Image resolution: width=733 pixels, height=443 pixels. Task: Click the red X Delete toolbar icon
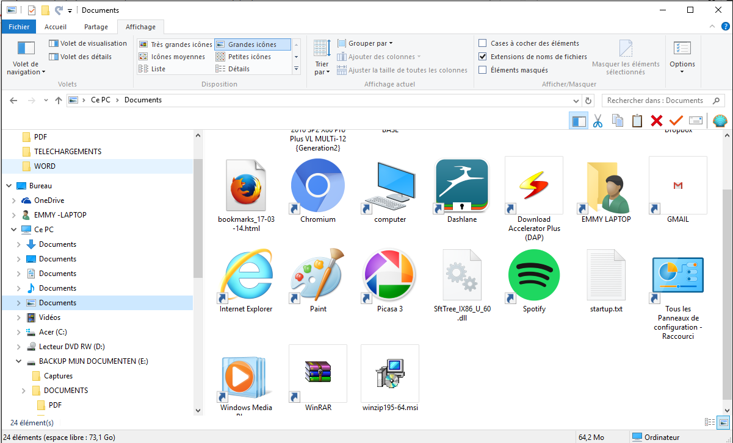[x=657, y=121]
